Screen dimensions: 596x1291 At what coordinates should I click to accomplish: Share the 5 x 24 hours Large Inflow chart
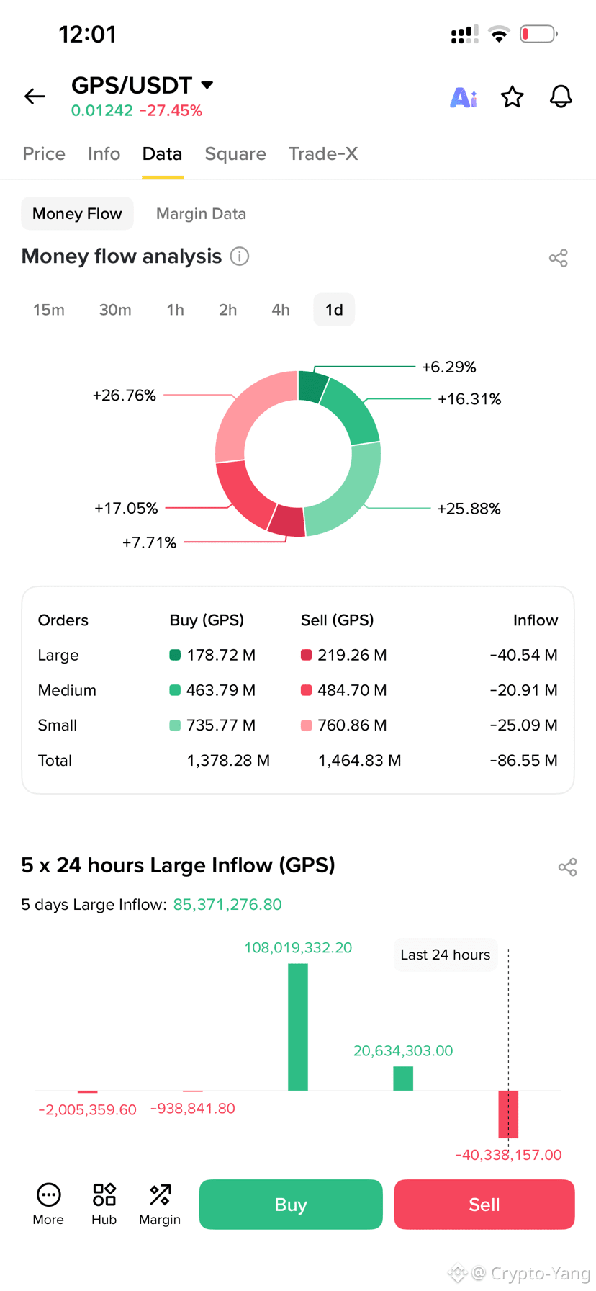568,867
